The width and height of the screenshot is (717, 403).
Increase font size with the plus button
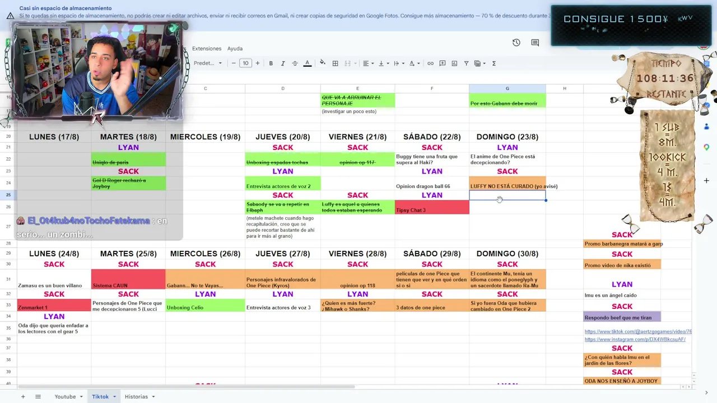click(x=258, y=63)
